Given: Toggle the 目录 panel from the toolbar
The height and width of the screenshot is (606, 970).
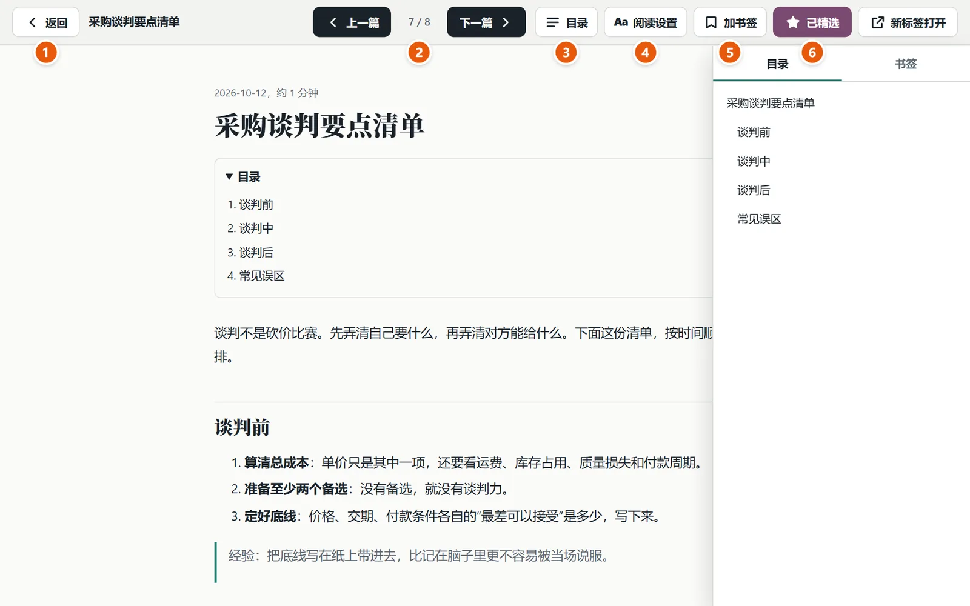Looking at the screenshot, I should [x=566, y=22].
